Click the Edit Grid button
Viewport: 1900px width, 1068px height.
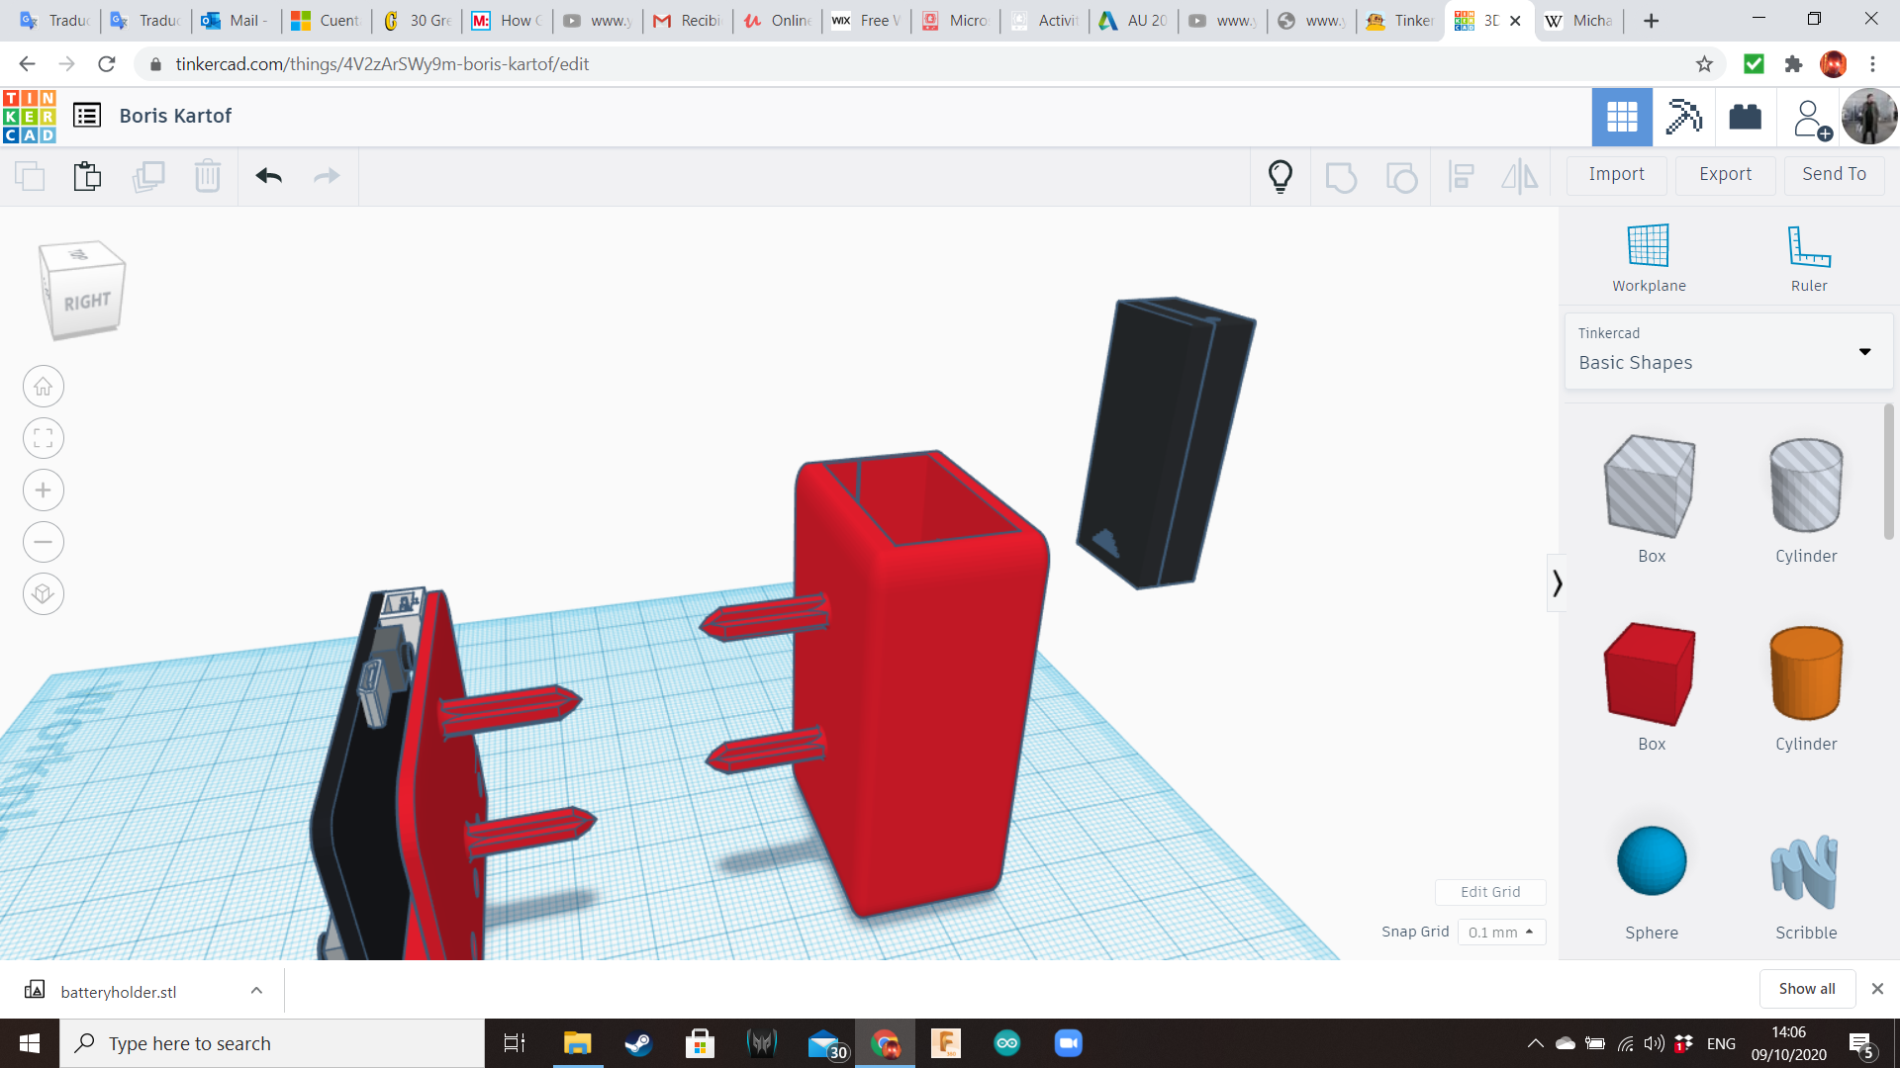pyautogui.click(x=1489, y=891)
